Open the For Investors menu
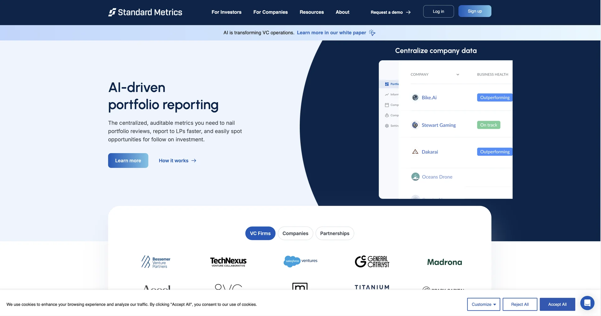 (x=226, y=12)
